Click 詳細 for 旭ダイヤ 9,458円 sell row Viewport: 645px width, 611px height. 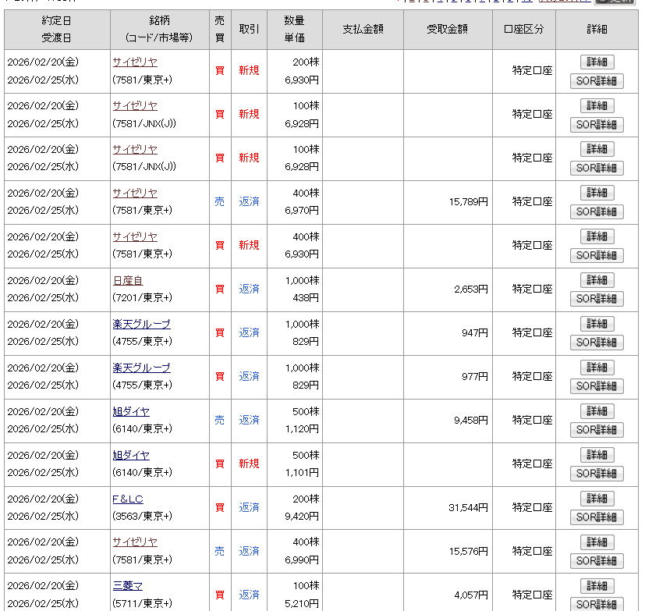coord(597,411)
